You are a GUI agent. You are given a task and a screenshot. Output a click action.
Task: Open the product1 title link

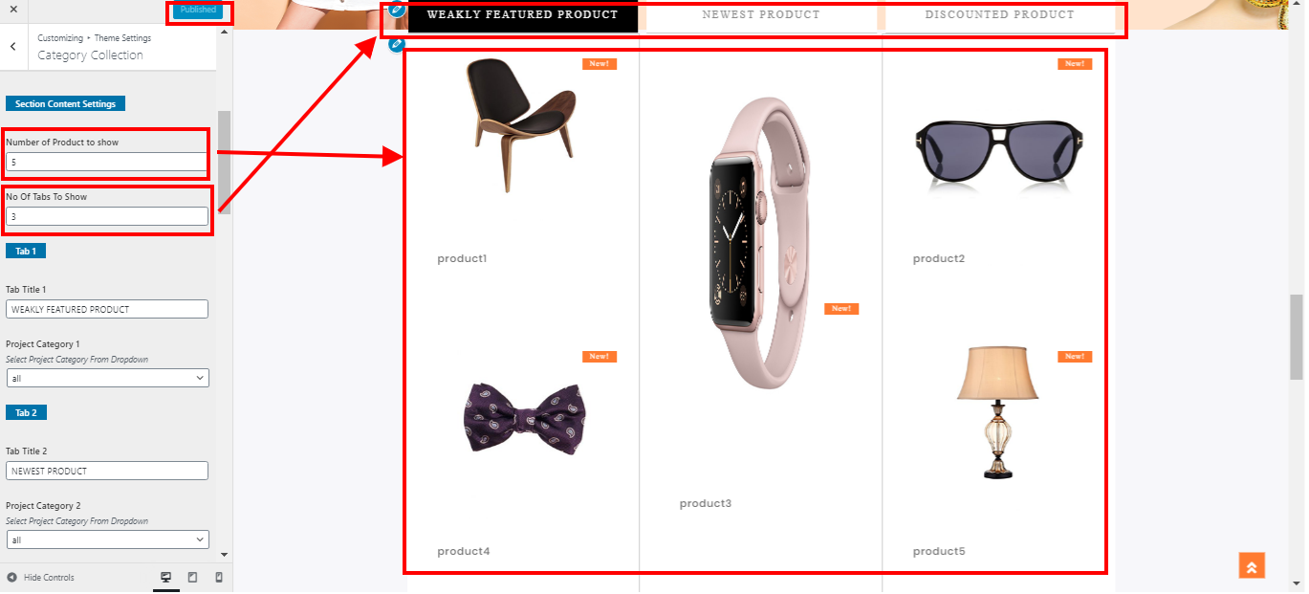pyautogui.click(x=462, y=259)
